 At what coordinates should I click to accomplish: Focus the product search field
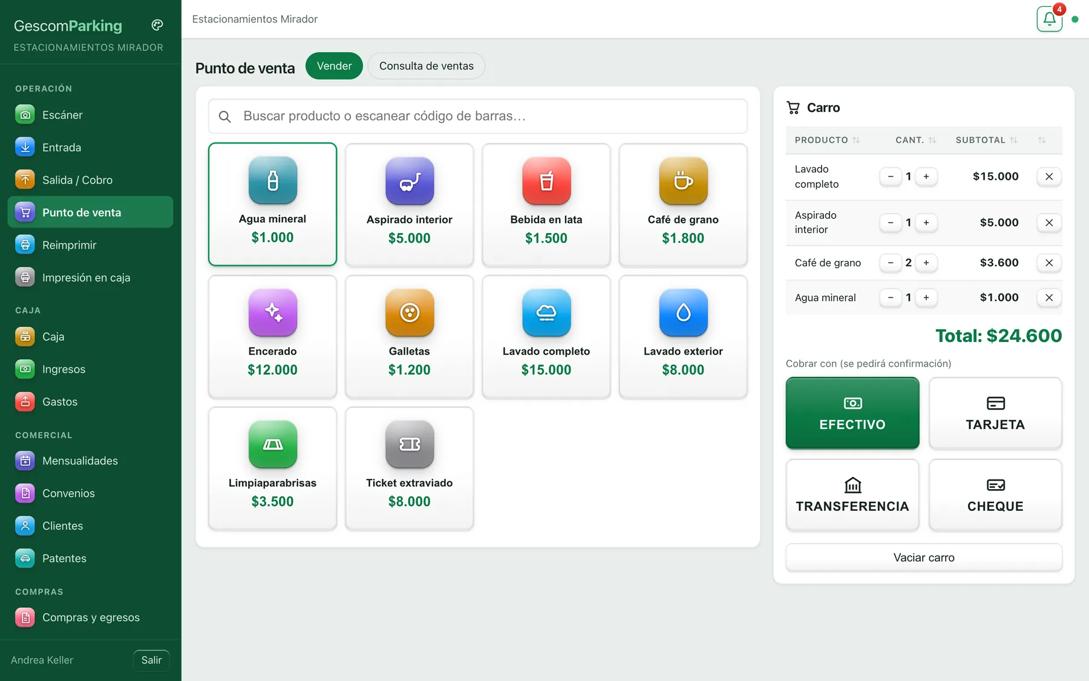pyautogui.click(x=478, y=116)
